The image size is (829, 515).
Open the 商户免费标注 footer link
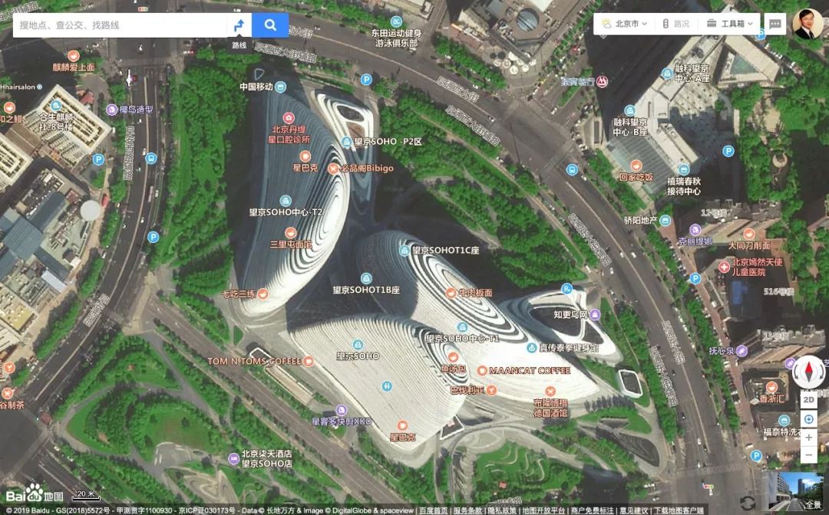click(x=592, y=510)
